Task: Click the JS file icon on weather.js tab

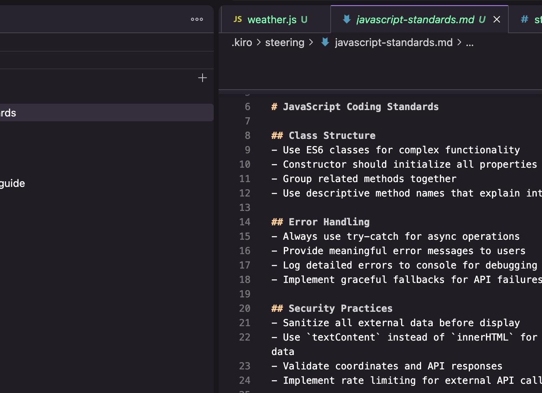Action: [238, 19]
